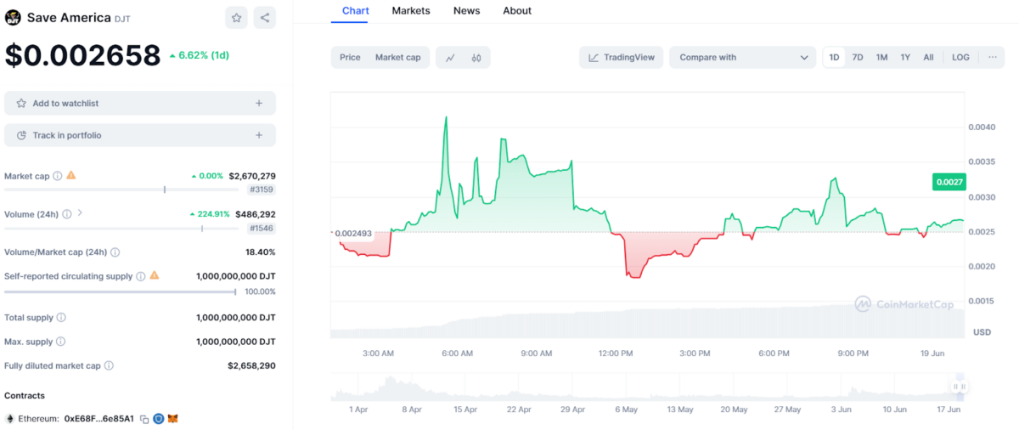This screenshot has height=430, width=1019.
Task: Click the star favorite icon near Save America
Action: [237, 17]
